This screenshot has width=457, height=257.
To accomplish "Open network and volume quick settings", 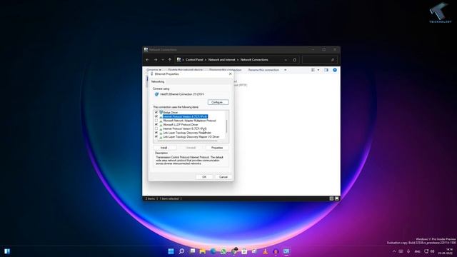I will (429, 251).
